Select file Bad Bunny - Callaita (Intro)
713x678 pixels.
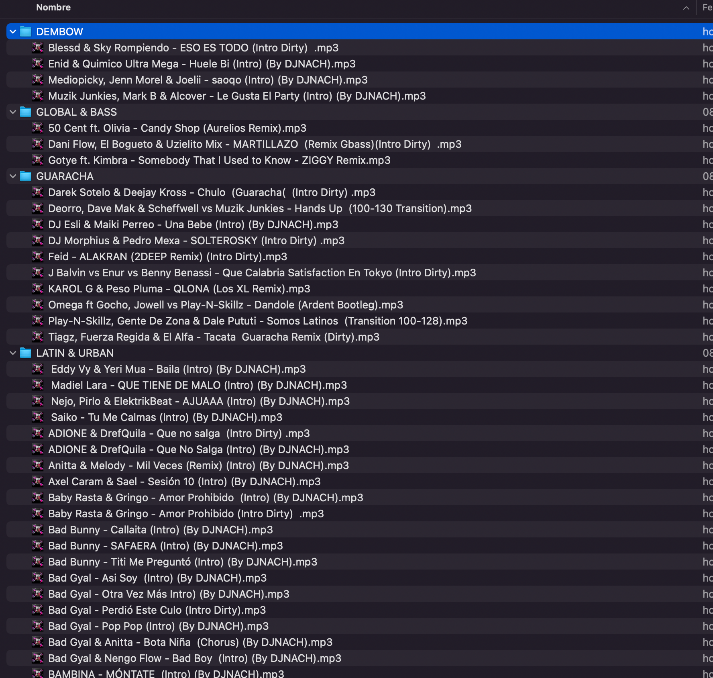coord(161,530)
